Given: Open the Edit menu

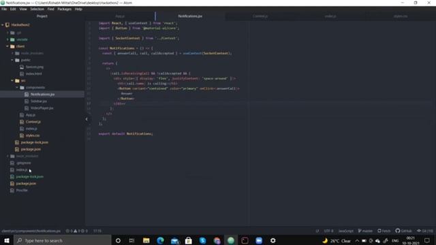Looking at the screenshot, I should coord(13,9).
